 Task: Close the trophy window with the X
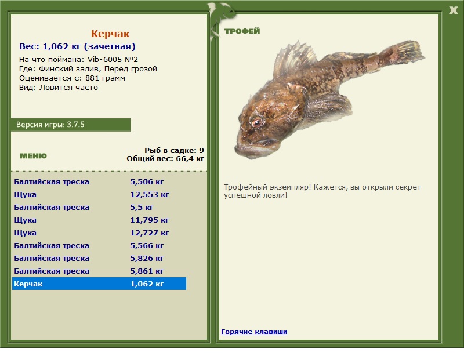tap(453, 10)
